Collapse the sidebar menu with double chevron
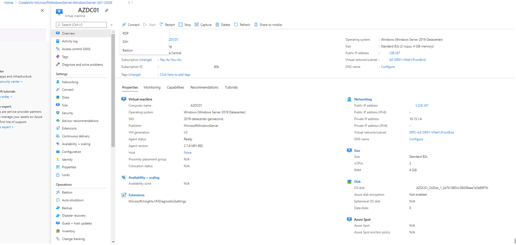The width and height of the screenshot is (516, 245). click(111, 25)
